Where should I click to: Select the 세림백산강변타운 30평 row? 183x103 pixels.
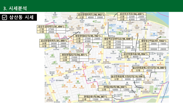[x=118, y=47]
